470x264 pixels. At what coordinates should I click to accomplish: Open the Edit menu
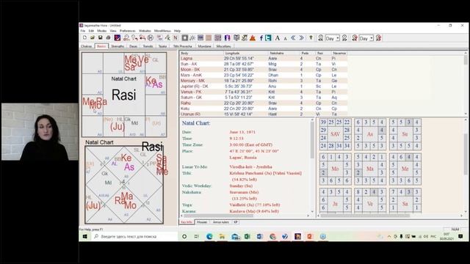tap(91, 31)
